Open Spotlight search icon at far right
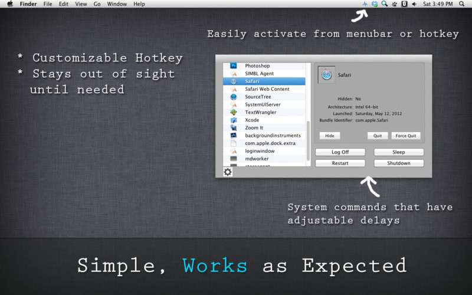This screenshot has height=295, width=472. [462, 4]
